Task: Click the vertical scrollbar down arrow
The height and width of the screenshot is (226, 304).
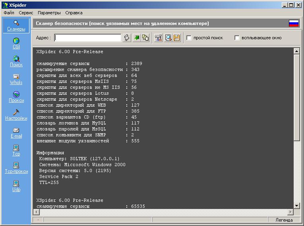Action: (296, 205)
